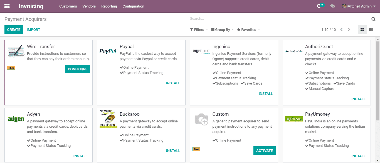Click the Custom acquirer camera placeholder image
Screen dimensions: 380x163
[x=201, y=119]
